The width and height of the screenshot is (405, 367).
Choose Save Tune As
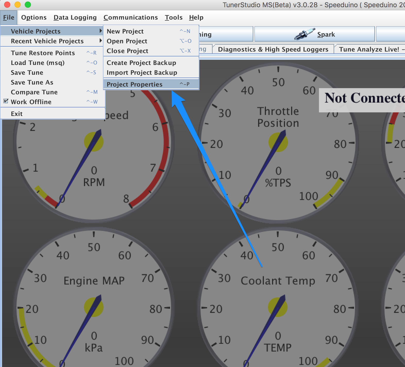(53, 82)
